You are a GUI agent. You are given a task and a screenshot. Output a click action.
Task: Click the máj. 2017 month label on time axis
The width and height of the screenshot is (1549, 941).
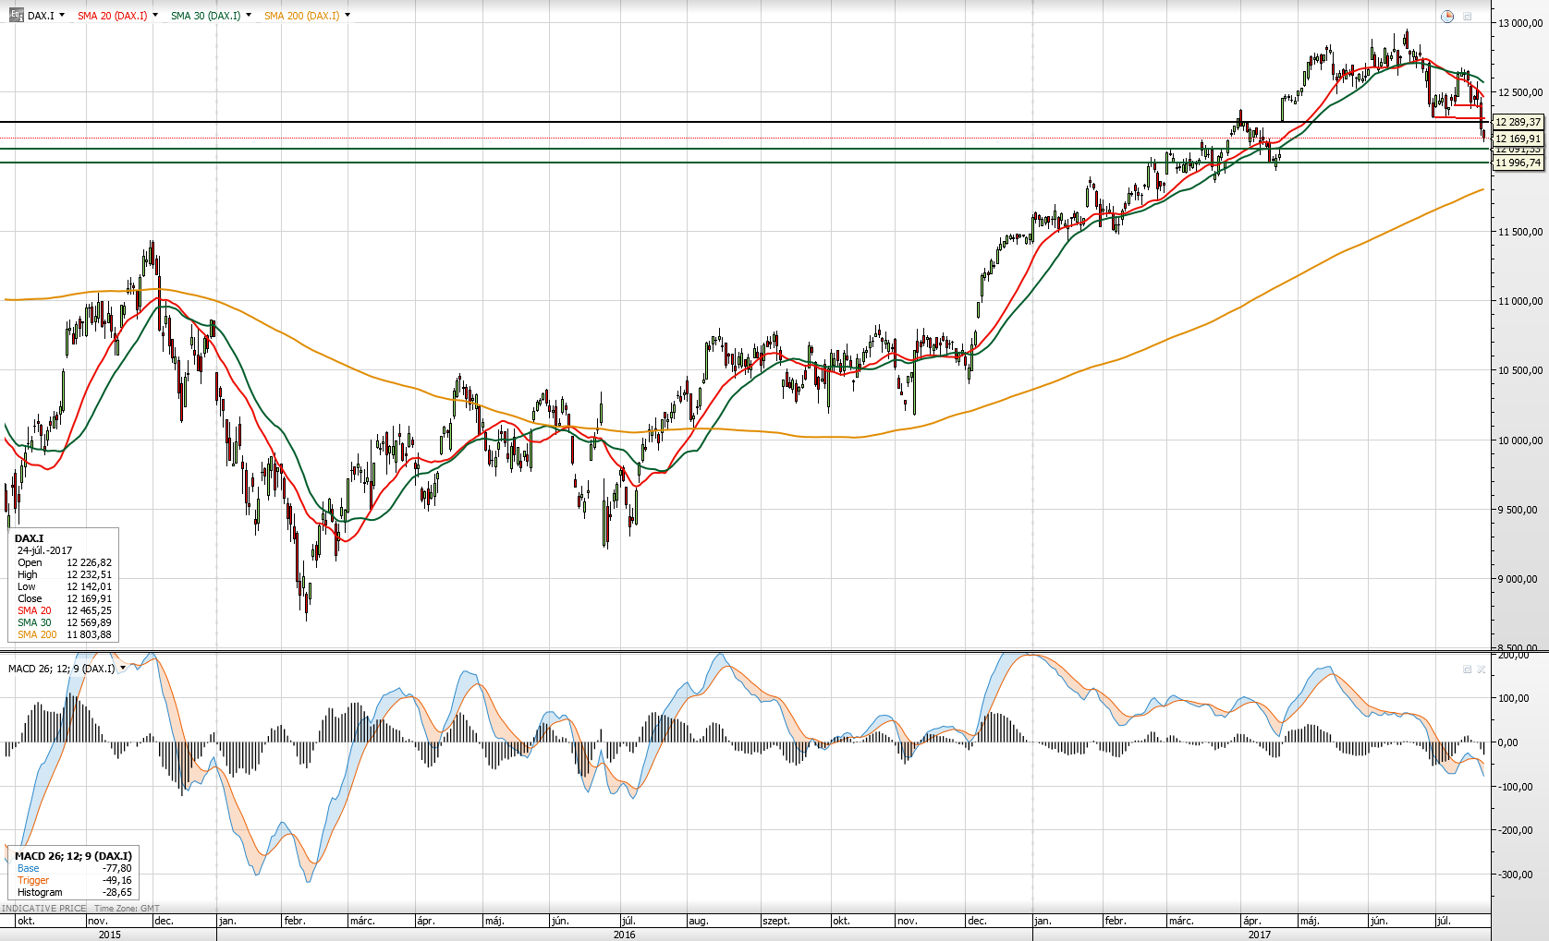(x=1309, y=921)
